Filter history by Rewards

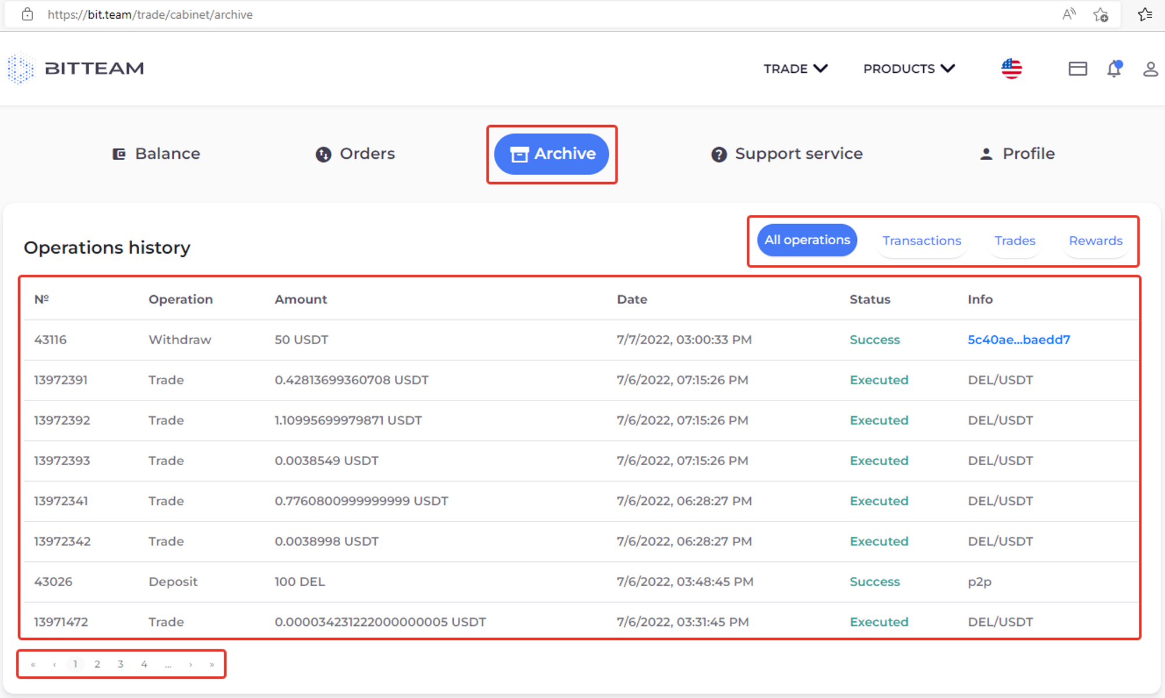pyautogui.click(x=1096, y=240)
